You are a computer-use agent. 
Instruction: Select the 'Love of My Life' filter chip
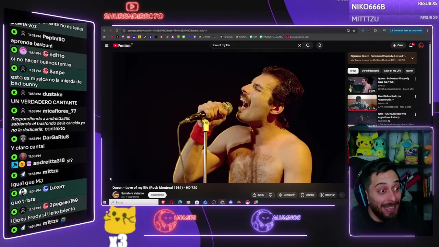coord(392,71)
